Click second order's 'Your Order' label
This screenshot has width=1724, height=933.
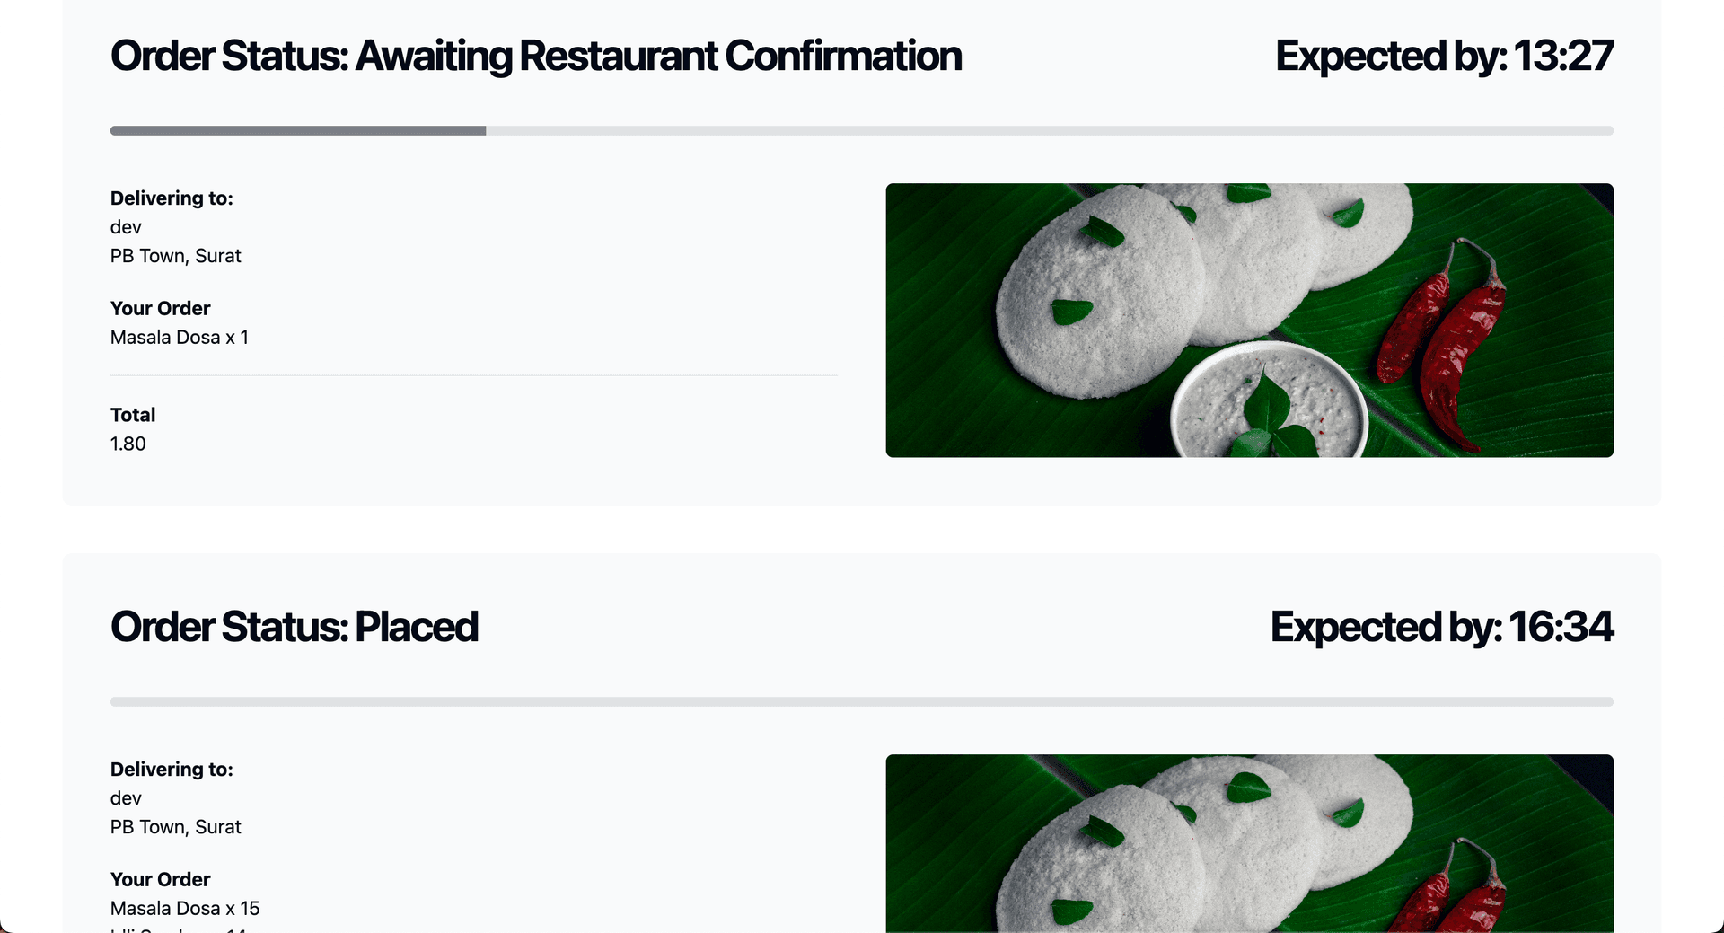(x=161, y=880)
